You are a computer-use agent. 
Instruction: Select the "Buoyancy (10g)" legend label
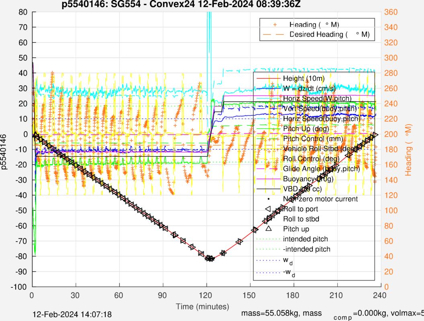pos(308,179)
